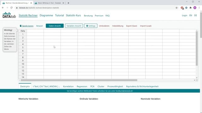Click the table's horizontal scrollbar

click(x=79, y=80)
